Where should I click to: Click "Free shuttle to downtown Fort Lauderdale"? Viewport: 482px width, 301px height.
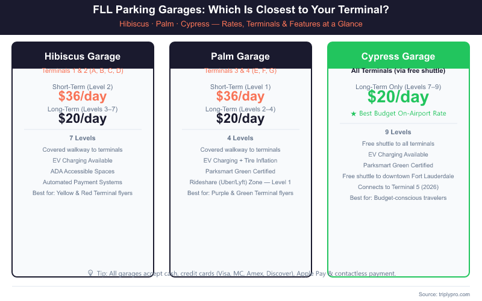[398, 176]
